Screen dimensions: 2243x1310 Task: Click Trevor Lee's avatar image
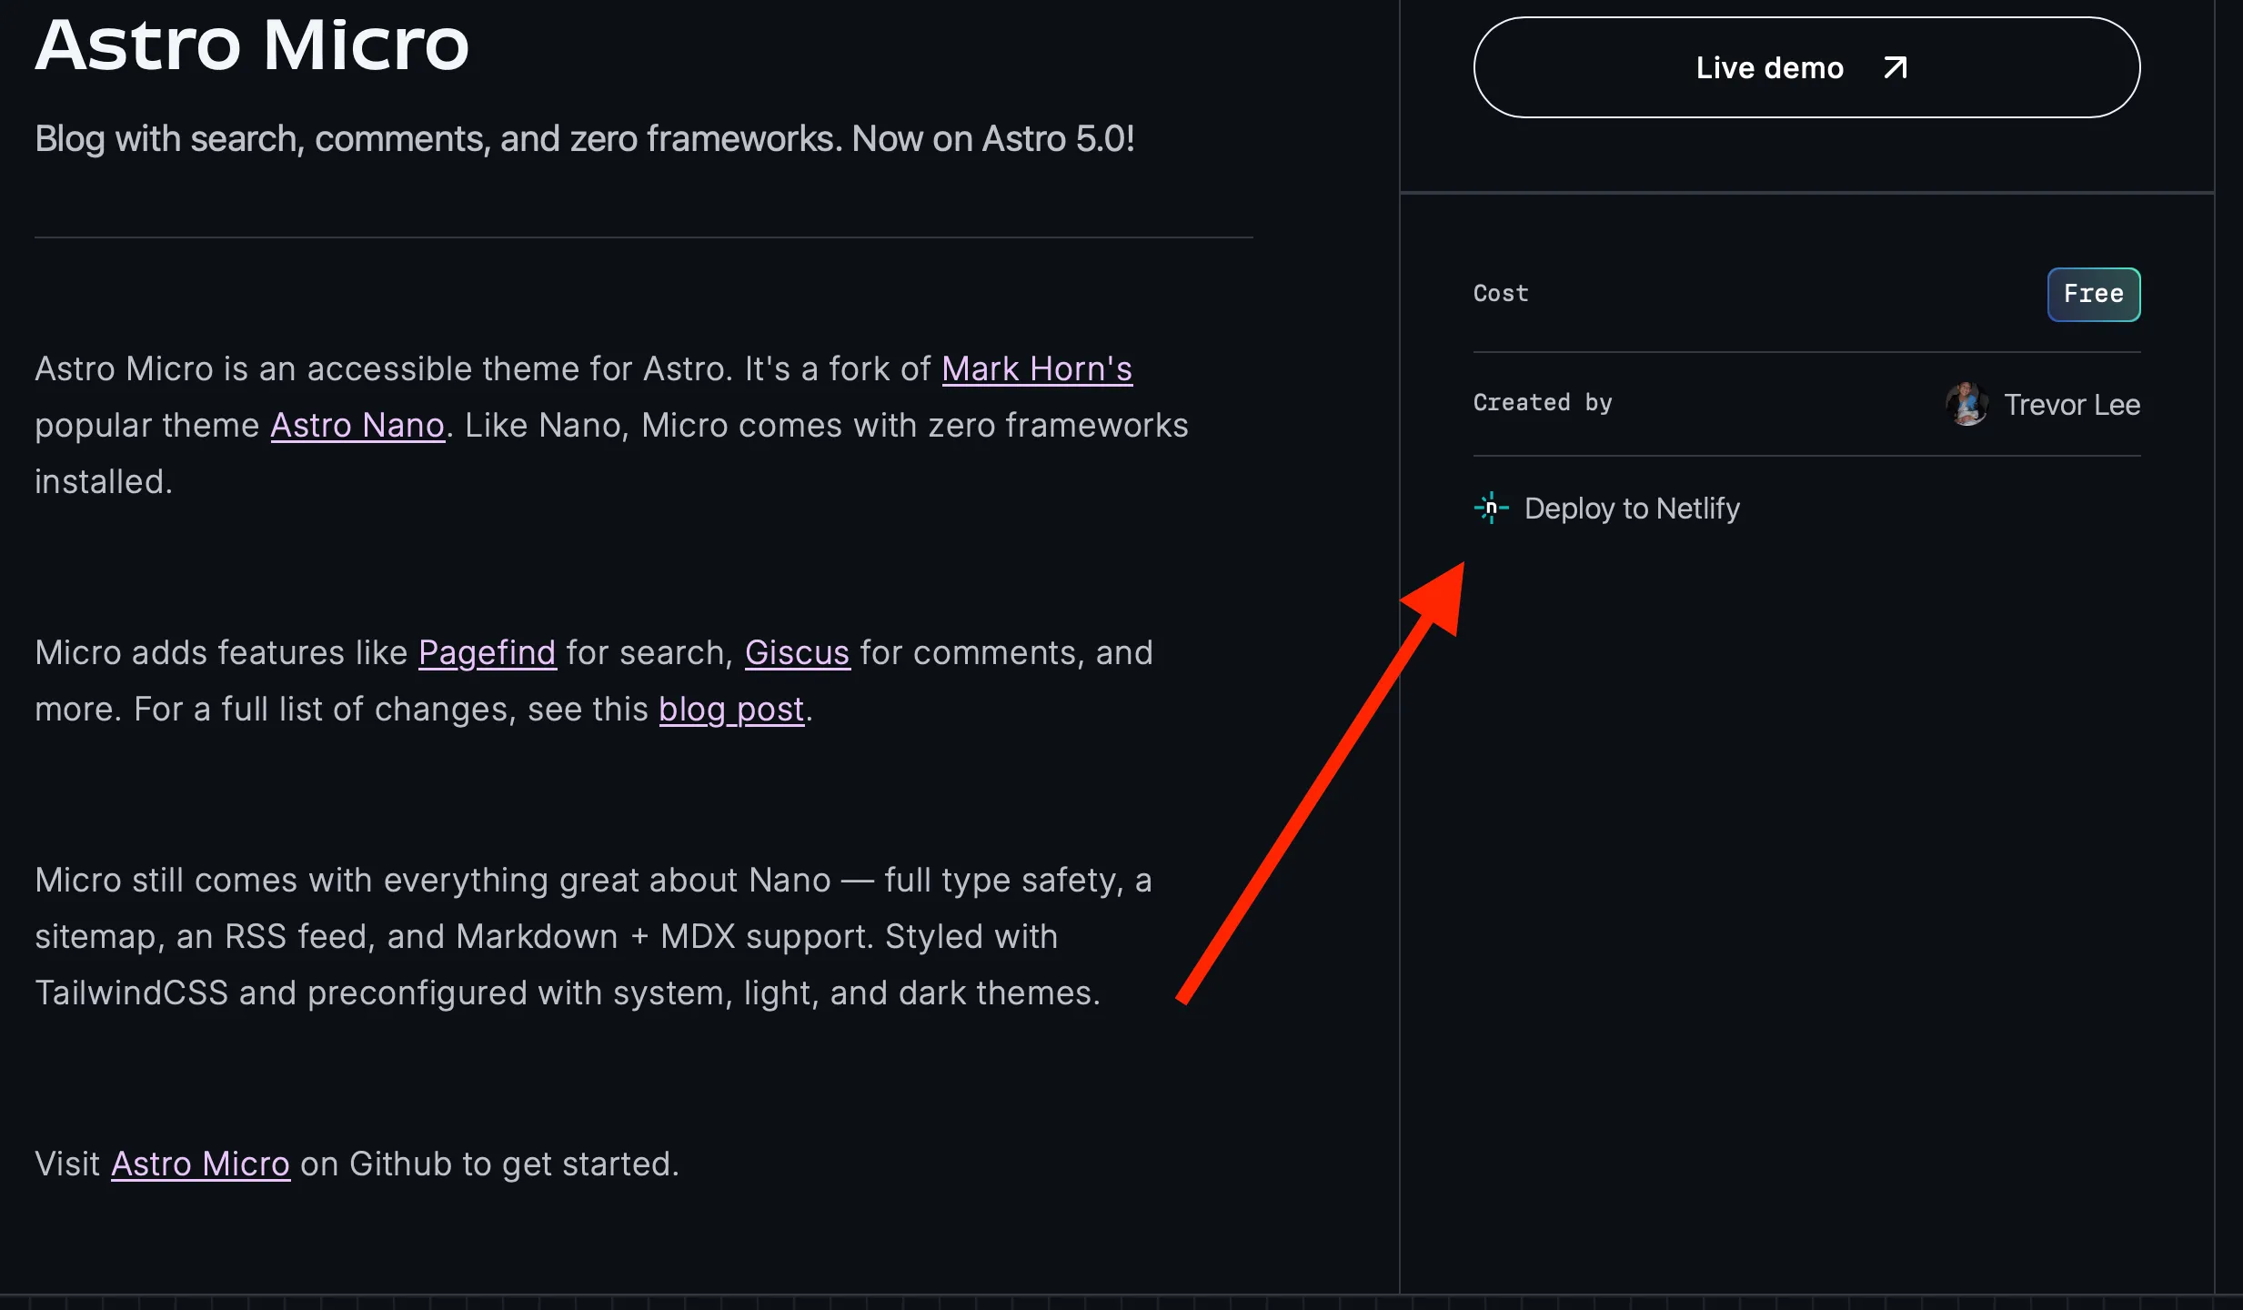pos(1966,404)
